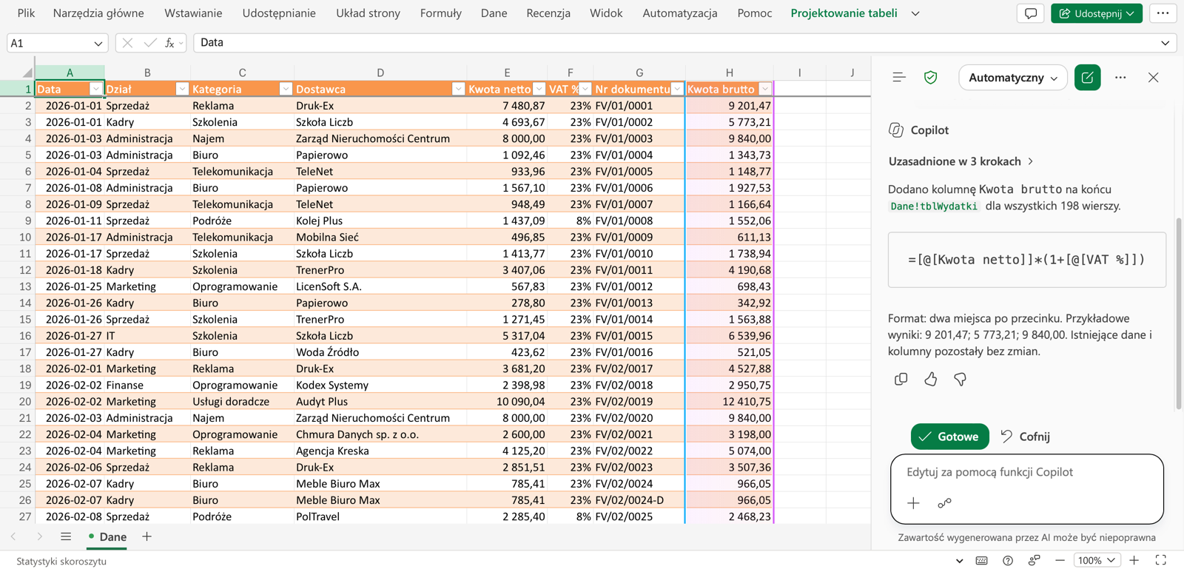Expand Uzasadnione w 3 krokach
The width and height of the screenshot is (1184, 569).
tap(961, 161)
